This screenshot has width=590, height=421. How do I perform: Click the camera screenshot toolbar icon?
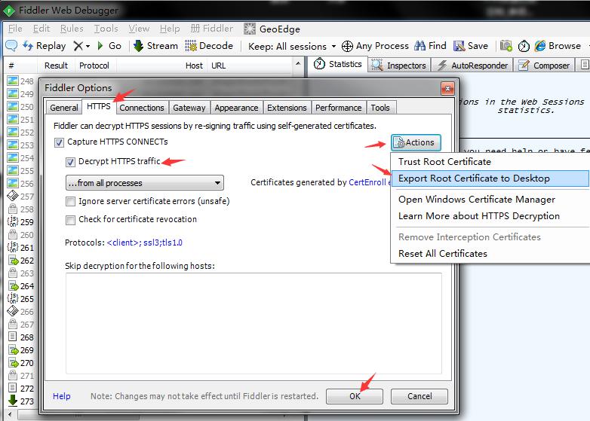(505, 46)
